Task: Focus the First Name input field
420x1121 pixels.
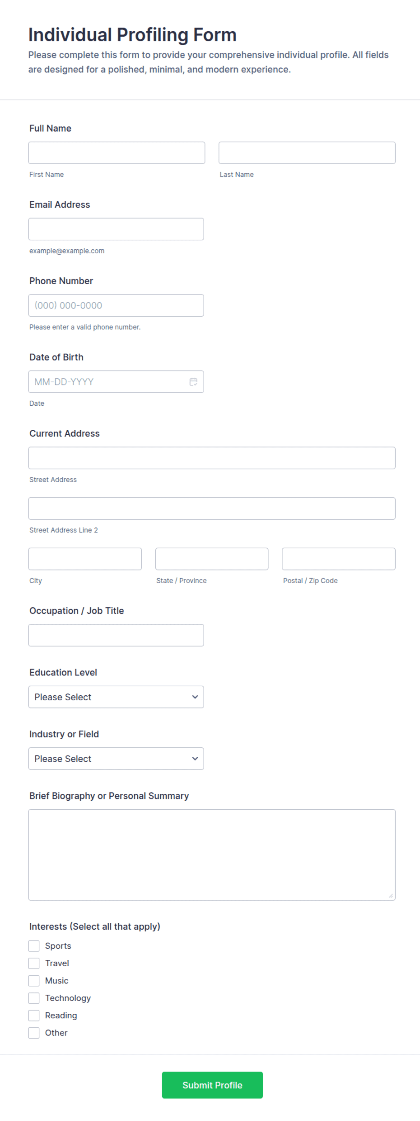Action: coord(117,153)
